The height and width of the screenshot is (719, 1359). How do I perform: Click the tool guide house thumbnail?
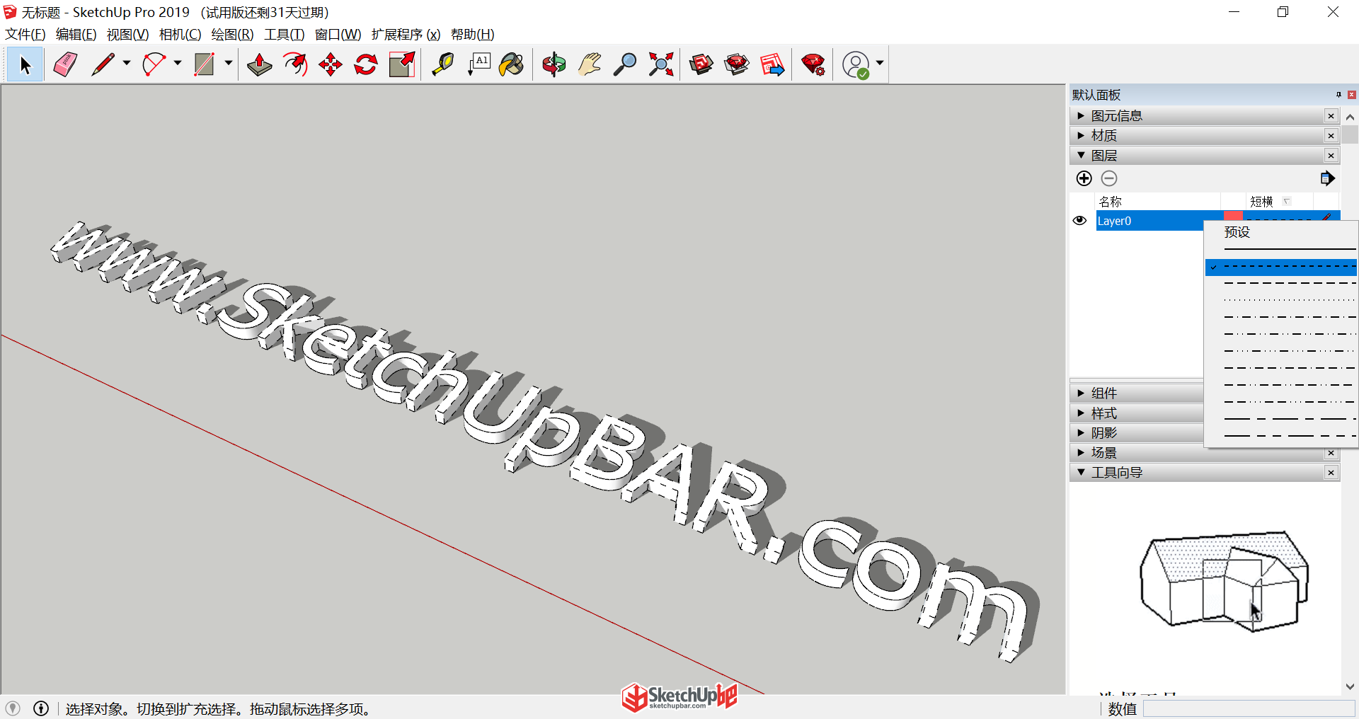[x=1224, y=580]
